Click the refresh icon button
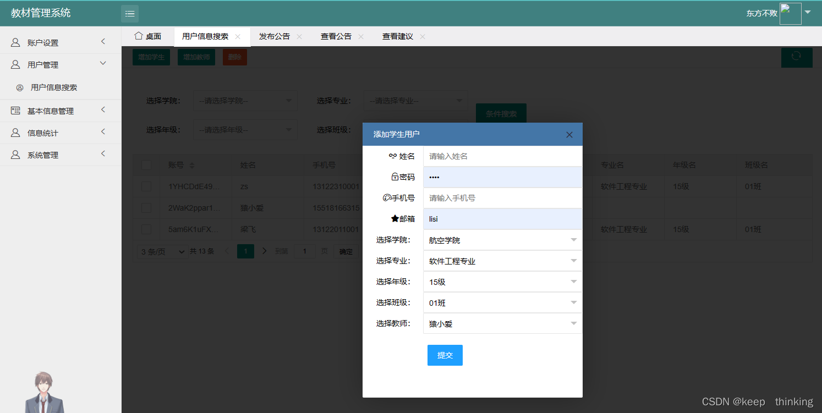Image resolution: width=822 pixels, height=413 pixels. click(797, 57)
